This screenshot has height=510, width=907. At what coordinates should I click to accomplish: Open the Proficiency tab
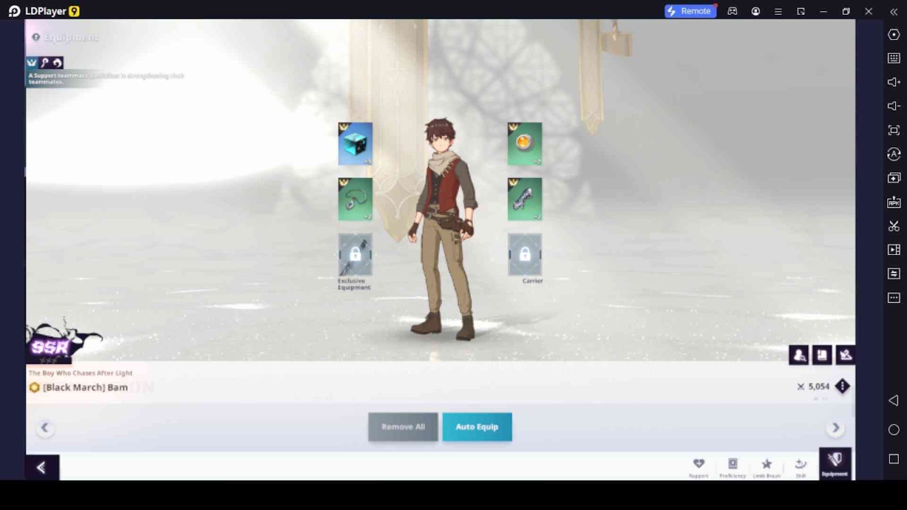tap(733, 467)
